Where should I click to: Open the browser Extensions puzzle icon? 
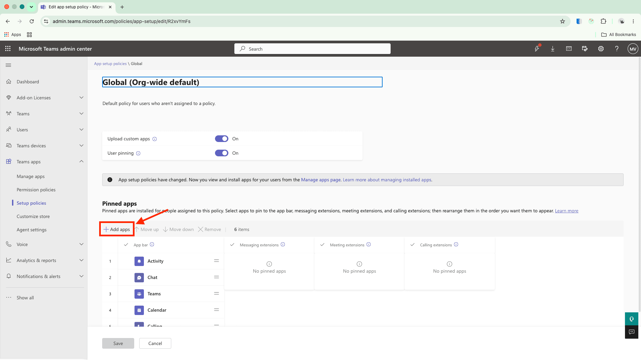[603, 21]
